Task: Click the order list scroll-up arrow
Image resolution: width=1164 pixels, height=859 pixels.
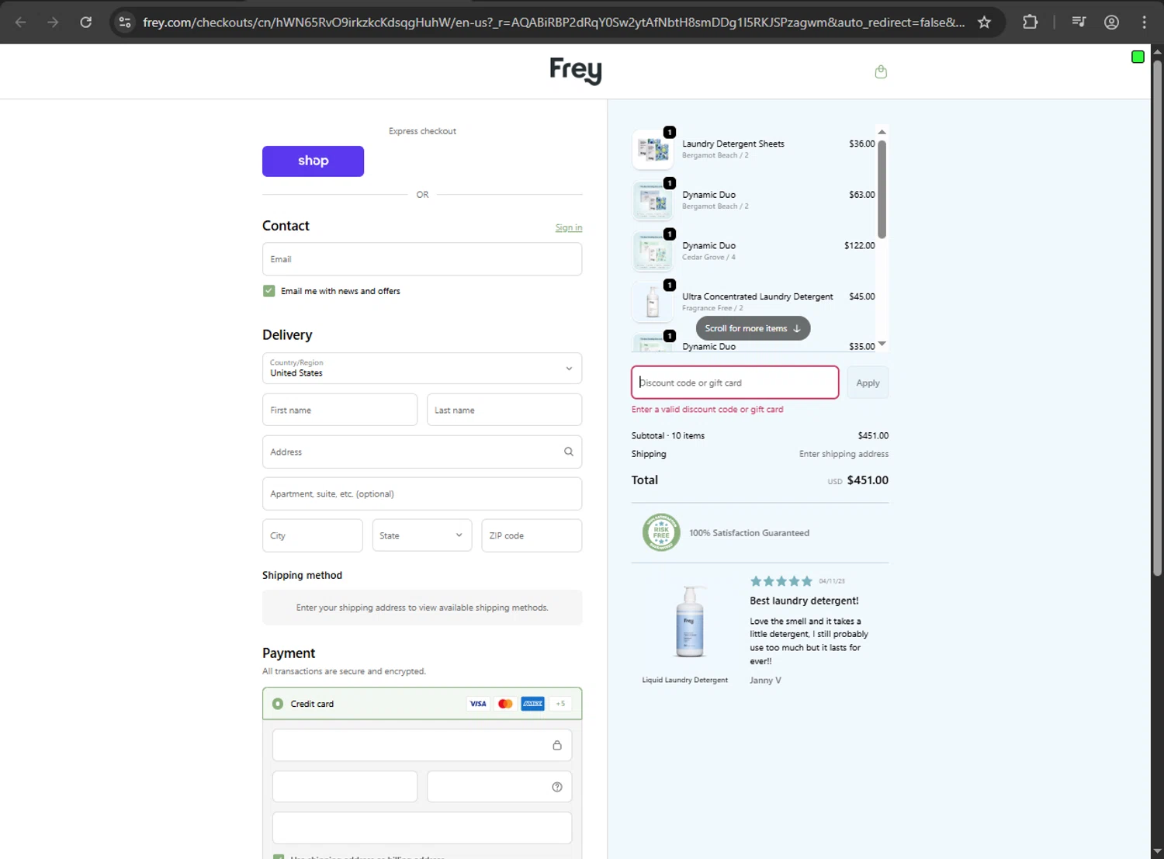Action: 882,132
